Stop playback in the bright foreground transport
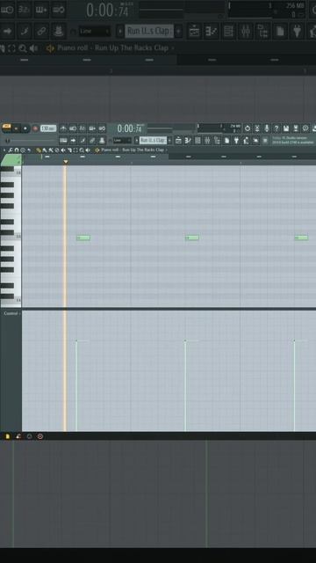This screenshot has width=316, height=563. [x=25, y=128]
